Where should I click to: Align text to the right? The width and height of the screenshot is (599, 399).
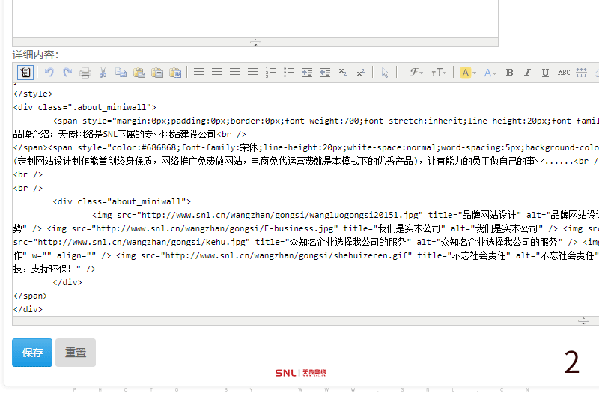[235, 72]
